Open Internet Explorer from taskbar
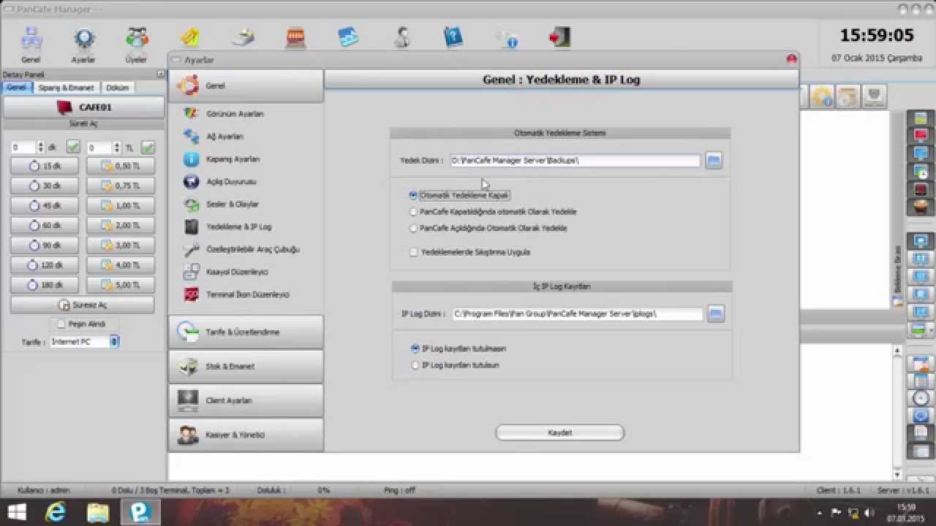Viewport: 936px width, 526px height. pyautogui.click(x=56, y=512)
